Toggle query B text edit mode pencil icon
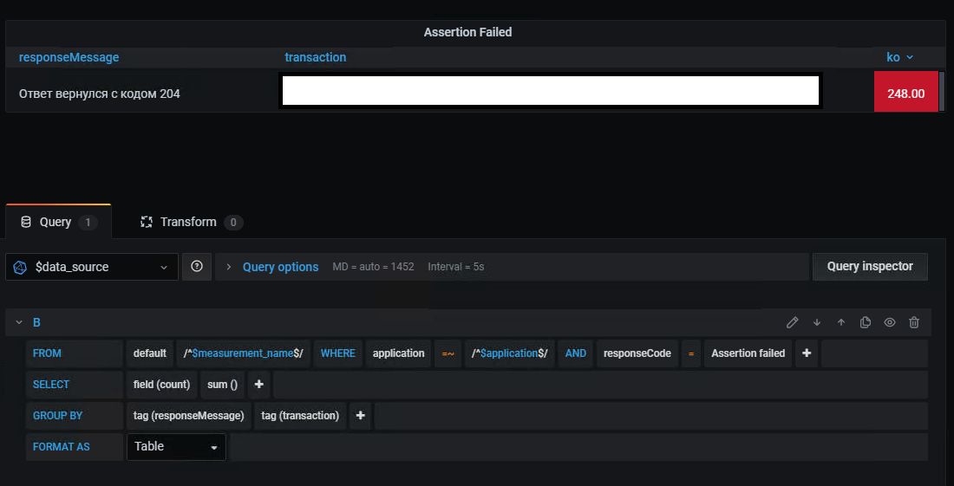 pyautogui.click(x=792, y=322)
